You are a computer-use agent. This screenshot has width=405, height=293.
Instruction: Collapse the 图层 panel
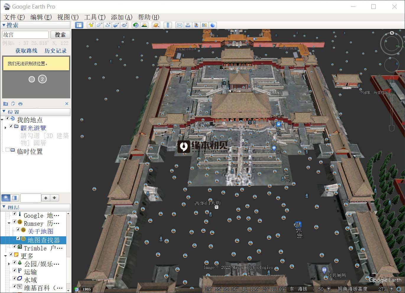pos(4,207)
